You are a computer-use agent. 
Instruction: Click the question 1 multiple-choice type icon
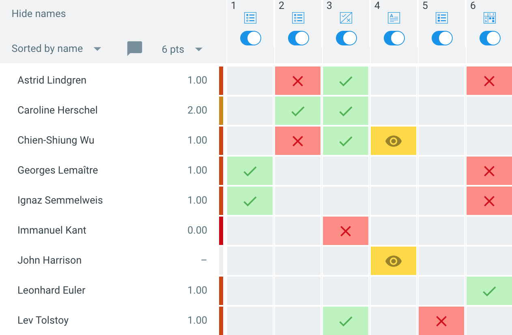point(250,18)
